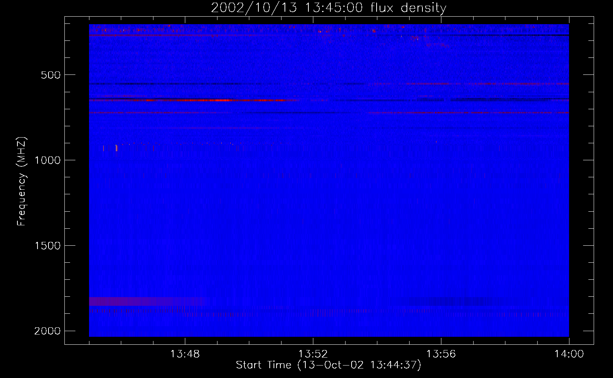Click the 13:52 time tick label
613x378 pixels.
(313, 354)
